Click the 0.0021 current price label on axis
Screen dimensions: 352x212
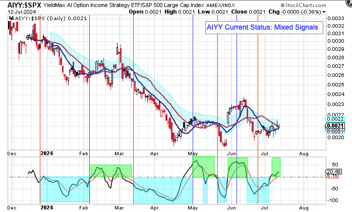[334, 126]
